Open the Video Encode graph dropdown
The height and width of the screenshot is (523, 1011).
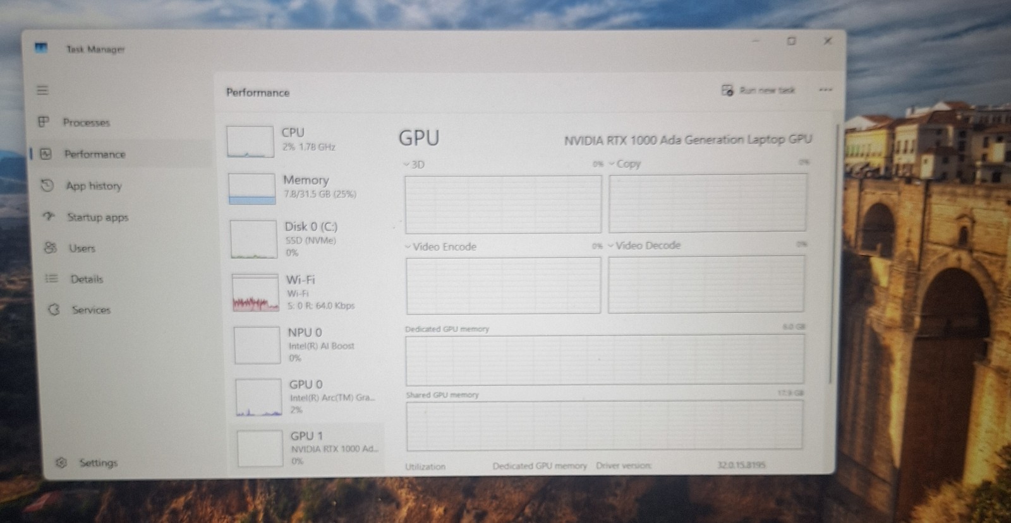tap(440, 247)
